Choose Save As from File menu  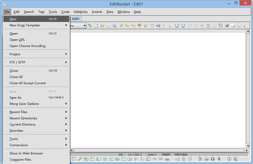coord(16,98)
